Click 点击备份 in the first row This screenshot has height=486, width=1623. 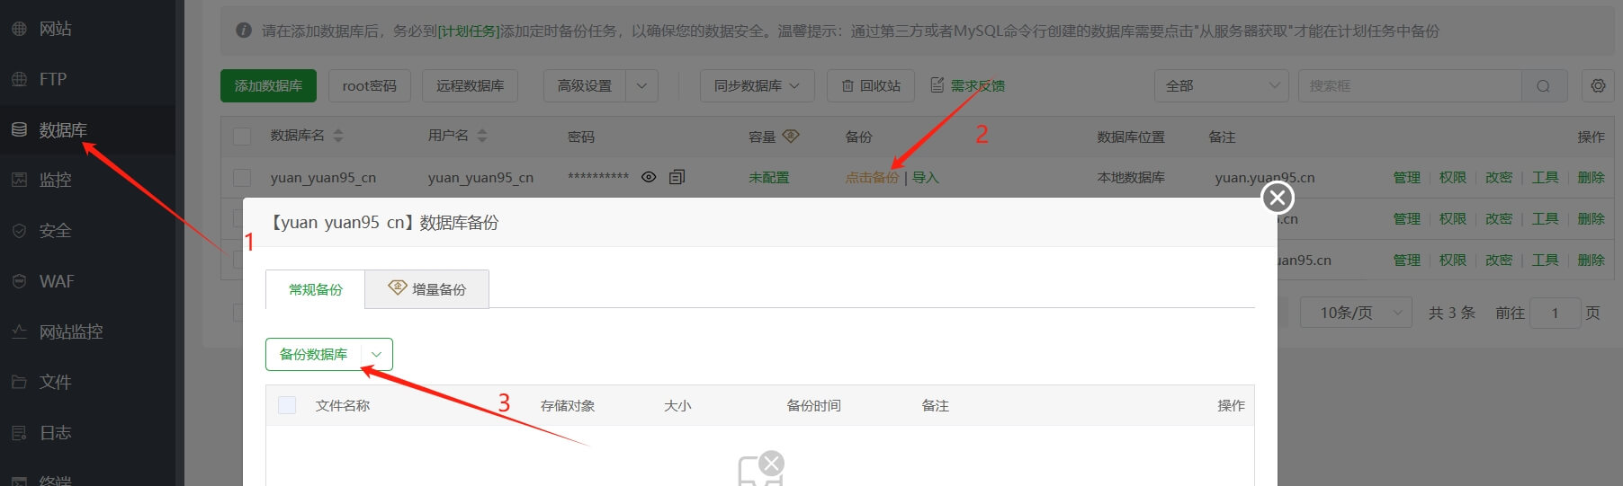click(x=872, y=177)
